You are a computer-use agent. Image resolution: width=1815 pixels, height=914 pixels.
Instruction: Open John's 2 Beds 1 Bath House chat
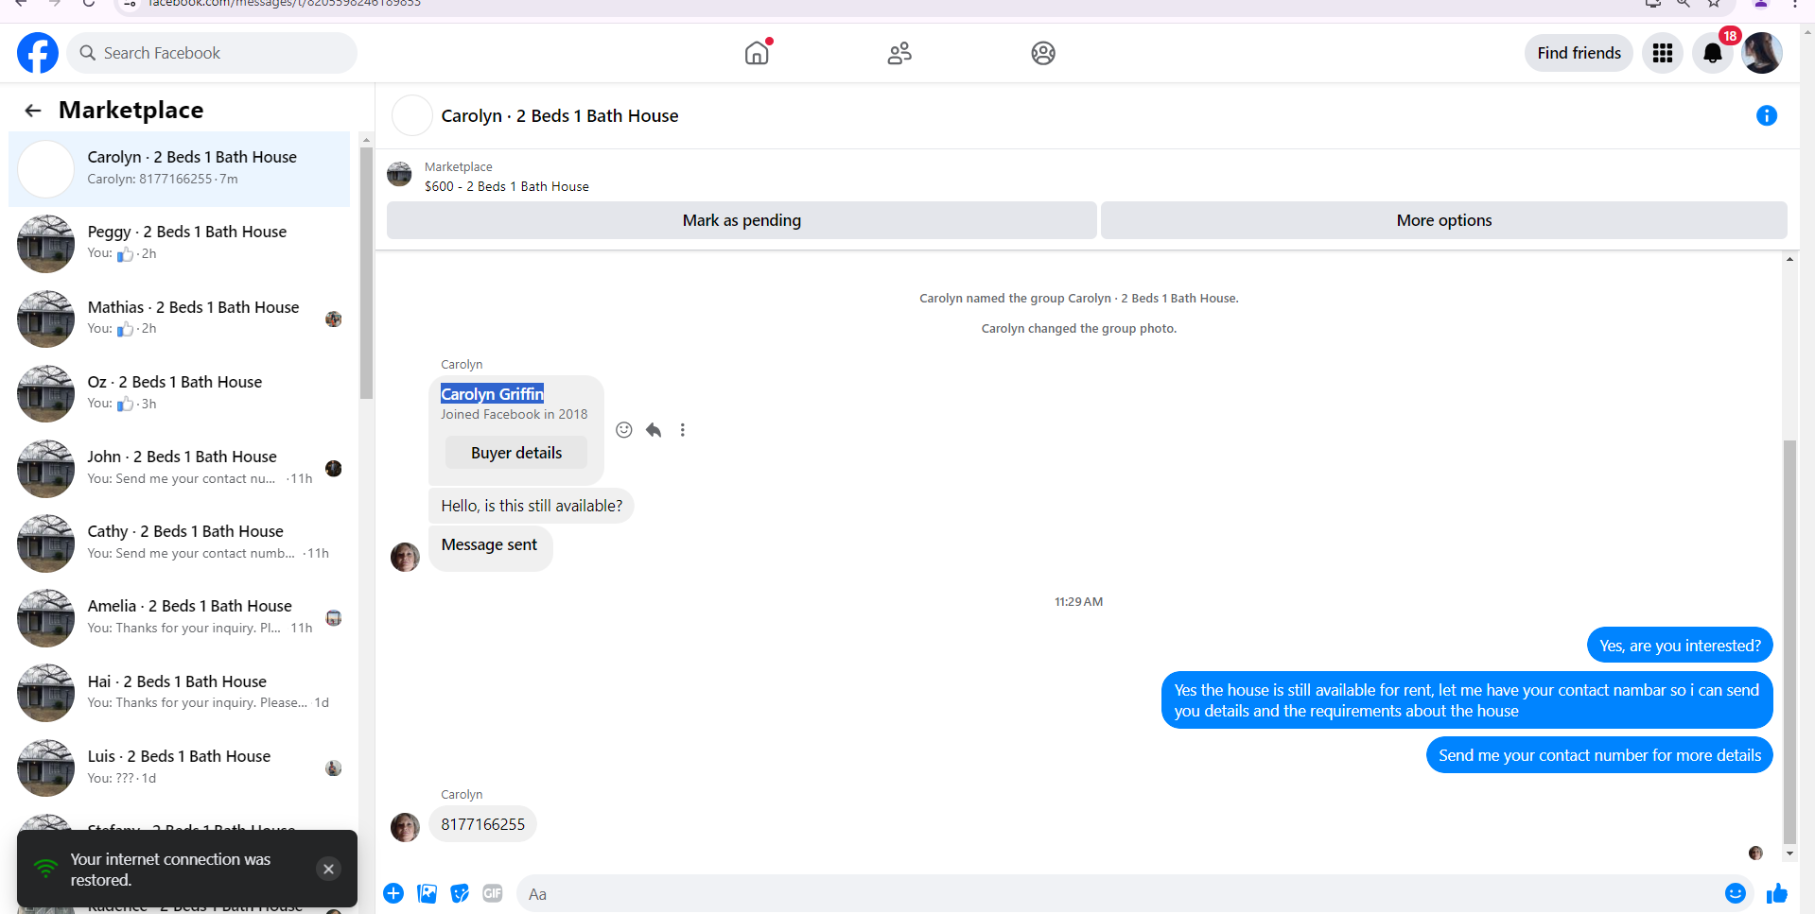pyautogui.click(x=180, y=468)
